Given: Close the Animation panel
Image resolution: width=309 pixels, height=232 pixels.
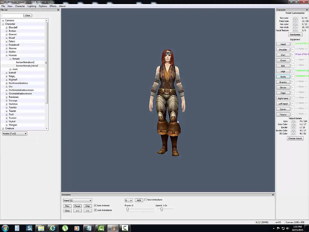Looking at the screenshot, I should 273,195.
